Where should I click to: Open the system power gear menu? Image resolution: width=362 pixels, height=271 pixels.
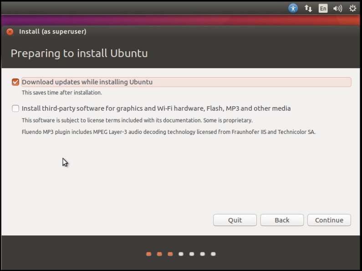point(352,9)
